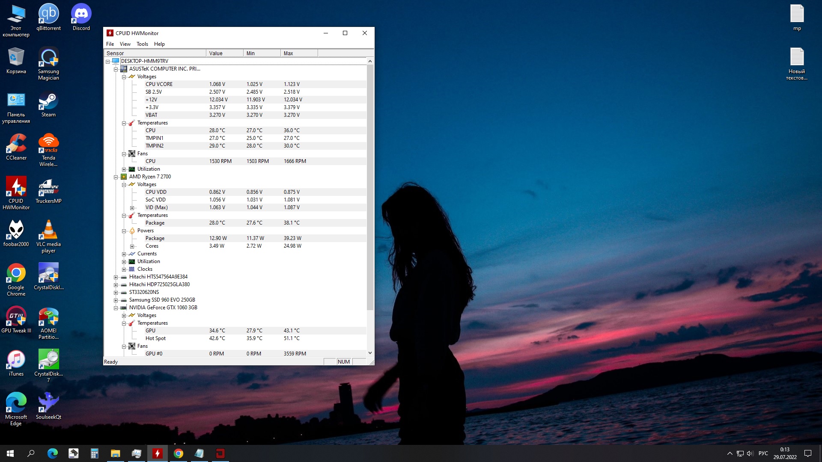Viewport: 822px width, 462px height.
Task: Click the Value column header
Action: [x=224, y=53]
